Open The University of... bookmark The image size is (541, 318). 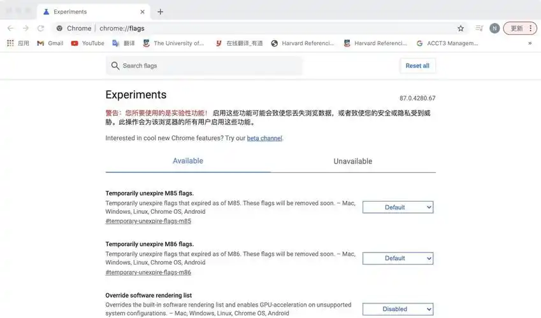173,43
